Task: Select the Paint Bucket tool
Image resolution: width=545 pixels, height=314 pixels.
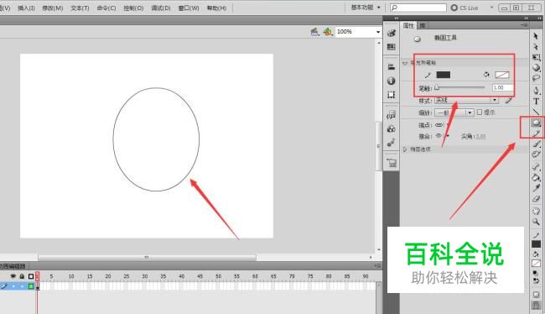Action: (x=536, y=177)
